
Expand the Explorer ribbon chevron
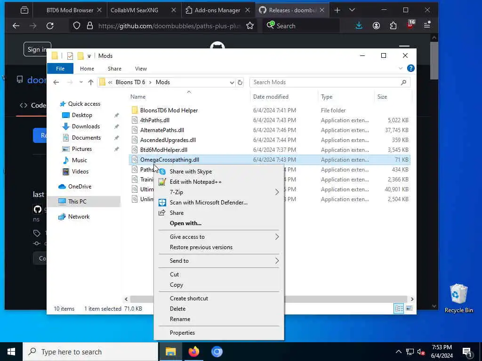[x=401, y=69]
